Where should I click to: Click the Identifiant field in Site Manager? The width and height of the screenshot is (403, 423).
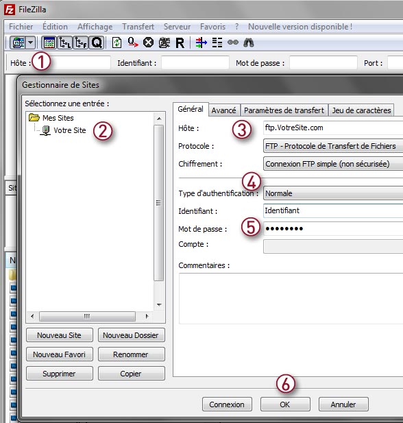click(333, 210)
